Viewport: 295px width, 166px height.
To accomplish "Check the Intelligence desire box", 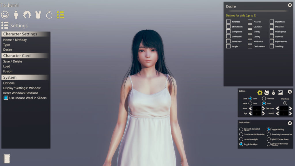I will (272, 32).
